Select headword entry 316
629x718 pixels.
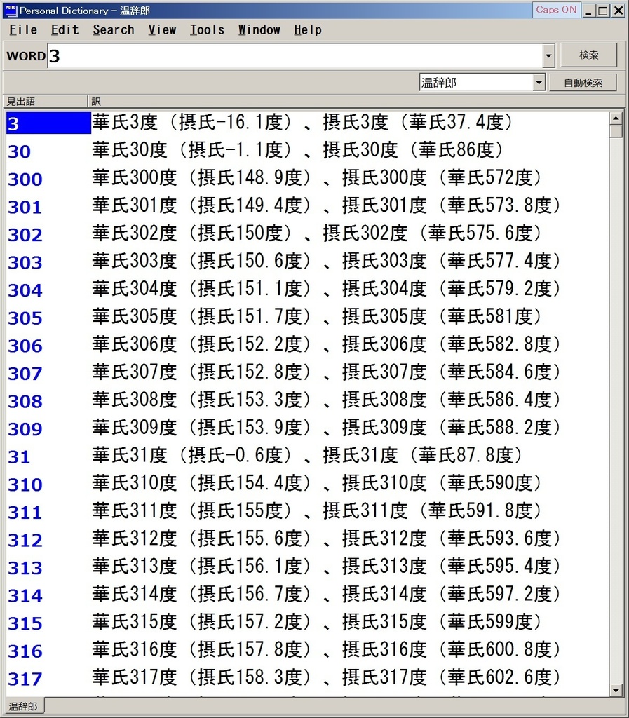[x=25, y=651]
